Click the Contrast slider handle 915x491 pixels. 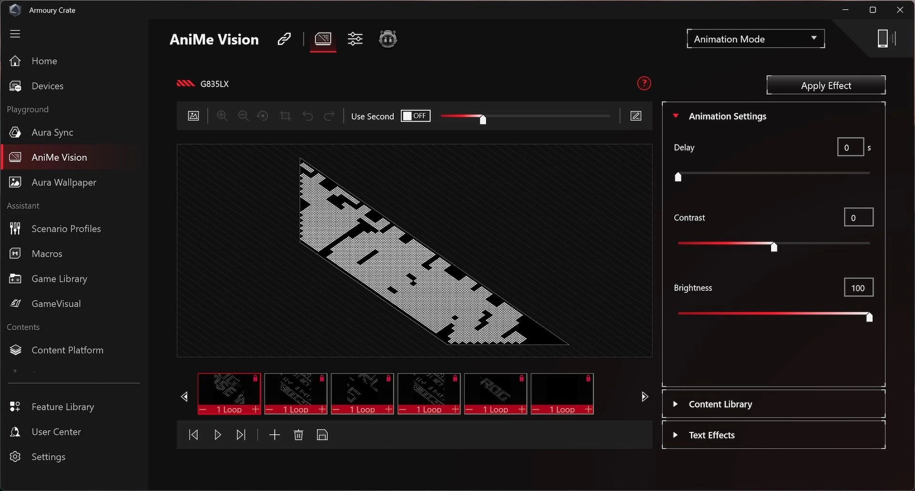pos(774,246)
